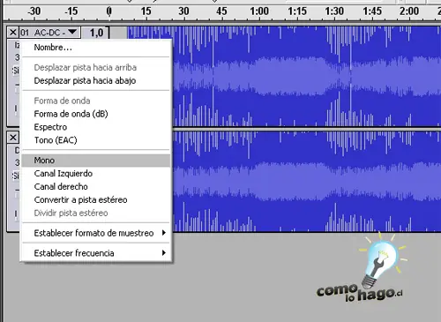Click inside the upper channel waveform
Viewport: 441px width, 322px height.
click(x=306, y=77)
